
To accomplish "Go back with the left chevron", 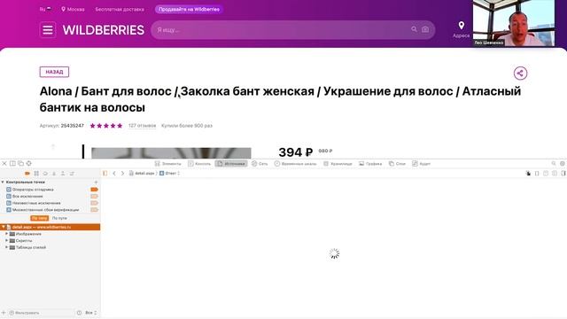I will tap(114, 174).
